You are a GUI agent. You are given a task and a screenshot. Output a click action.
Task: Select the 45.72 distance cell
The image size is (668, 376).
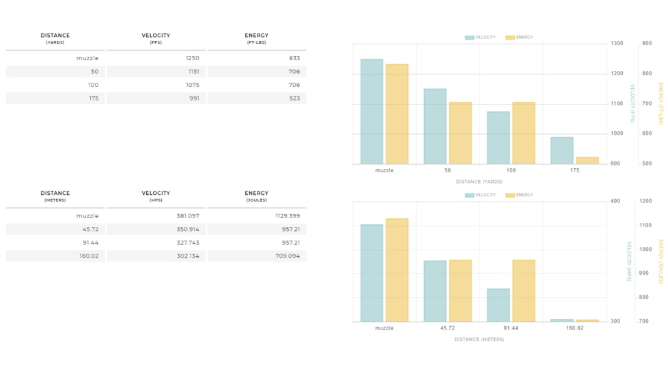(x=55, y=229)
